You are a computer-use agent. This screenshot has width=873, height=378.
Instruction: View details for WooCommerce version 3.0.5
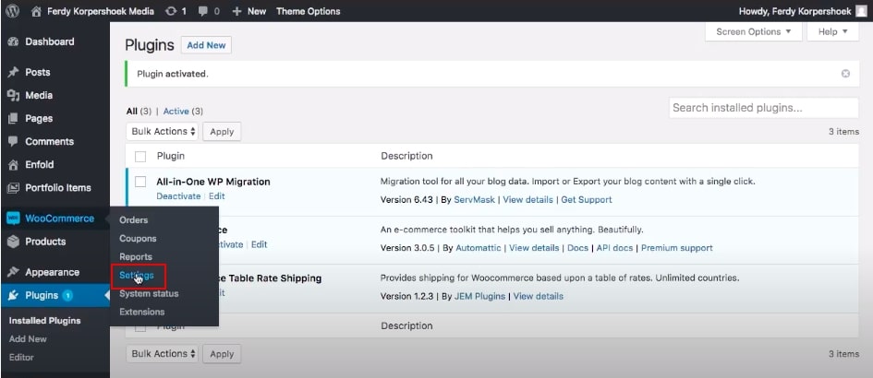tap(534, 248)
